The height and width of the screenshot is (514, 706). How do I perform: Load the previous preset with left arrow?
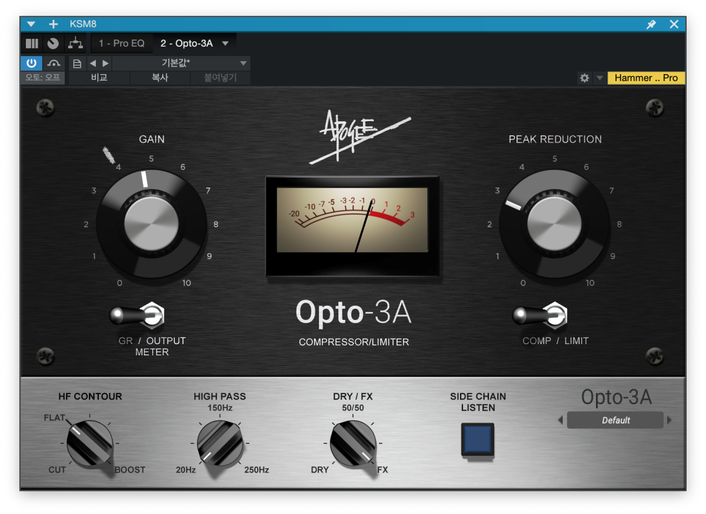pos(92,64)
